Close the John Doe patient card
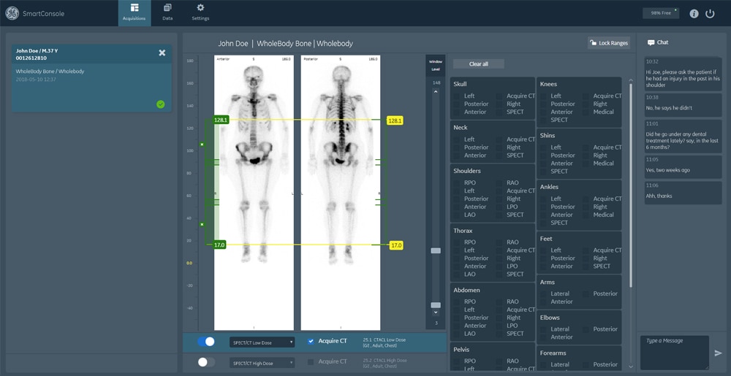The width and height of the screenshot is (731, 376). (x=162, y=53)
